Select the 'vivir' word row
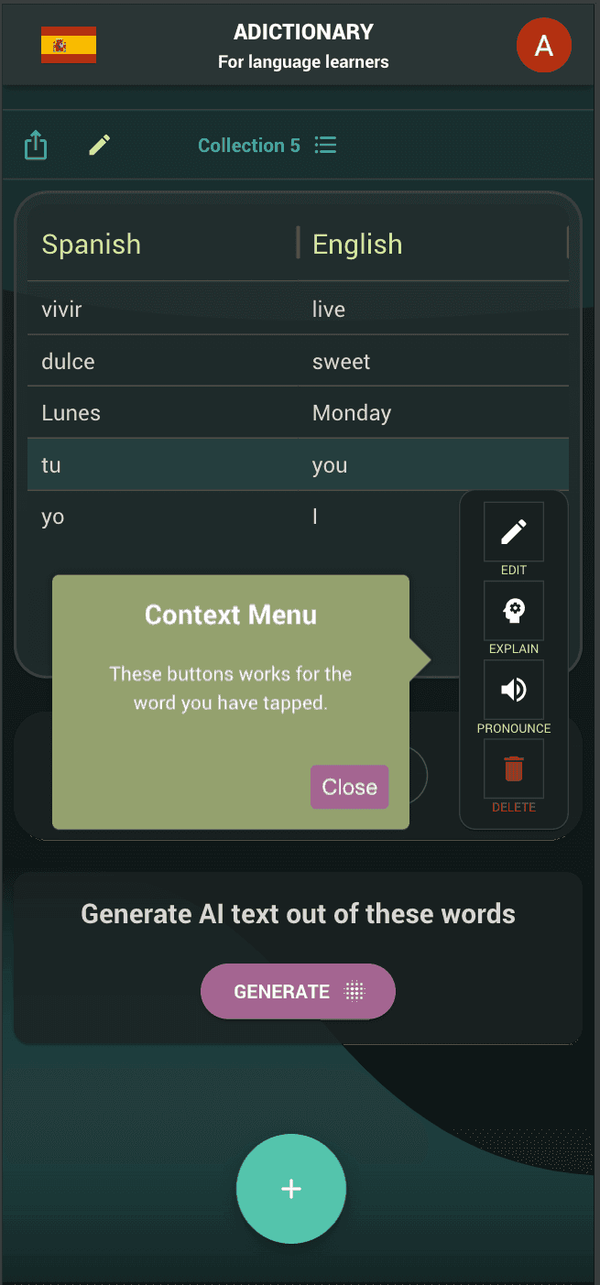The height and width of the screenshot is (1285, 600). coord(62,310)
